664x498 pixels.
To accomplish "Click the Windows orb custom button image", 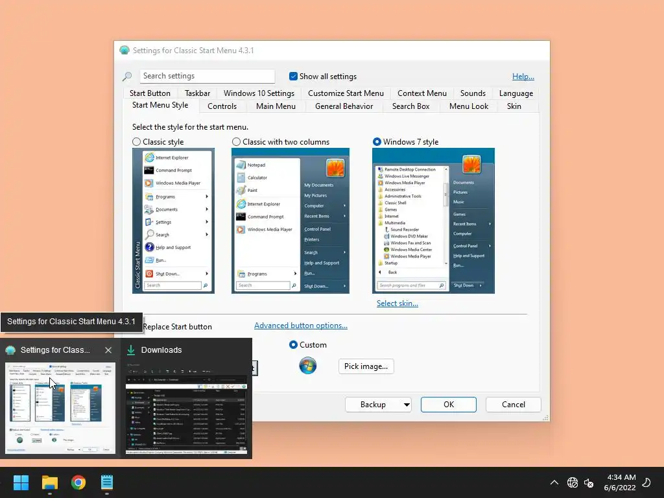I will [x=308, y=366].
